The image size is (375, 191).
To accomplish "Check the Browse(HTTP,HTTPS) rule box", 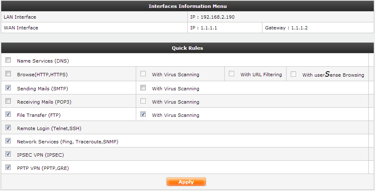I will click(8, 74).
